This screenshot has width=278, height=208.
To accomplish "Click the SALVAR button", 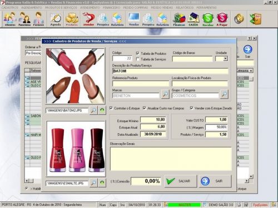I will coord(181,181).
